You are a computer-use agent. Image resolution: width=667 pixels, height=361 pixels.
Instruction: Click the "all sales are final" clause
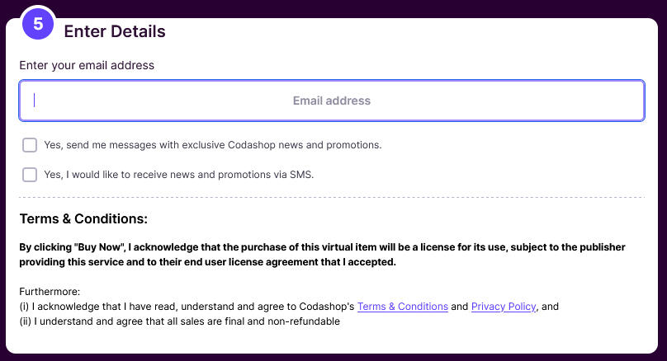(x=198, y=321)
